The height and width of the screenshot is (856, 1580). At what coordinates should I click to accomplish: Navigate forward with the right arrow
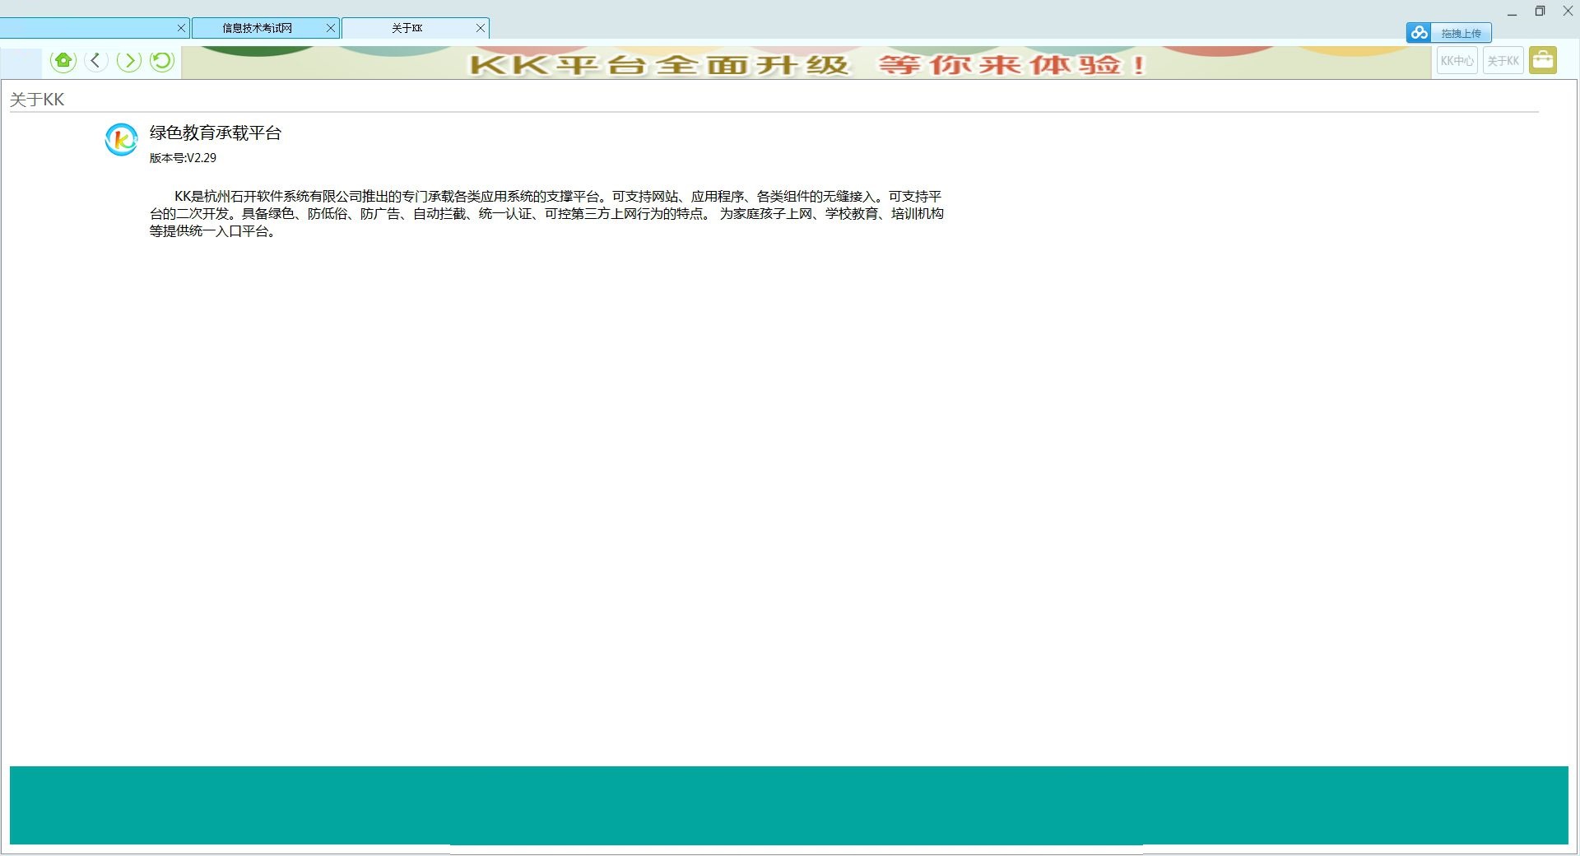pyautogui.click(x=129, y=61)
